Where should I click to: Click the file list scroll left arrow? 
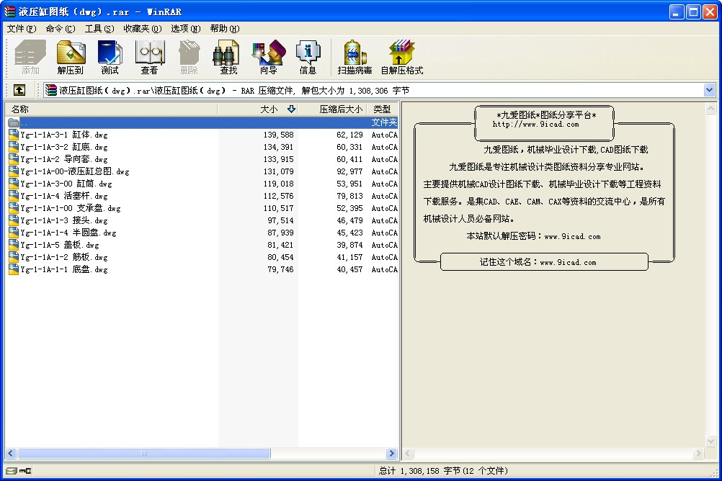(x=11, y=454)
